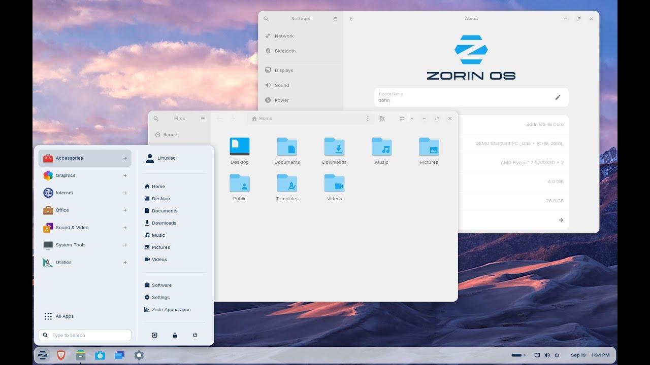Click the log out icon in menu
650x365 pixels.
[154, 335]
